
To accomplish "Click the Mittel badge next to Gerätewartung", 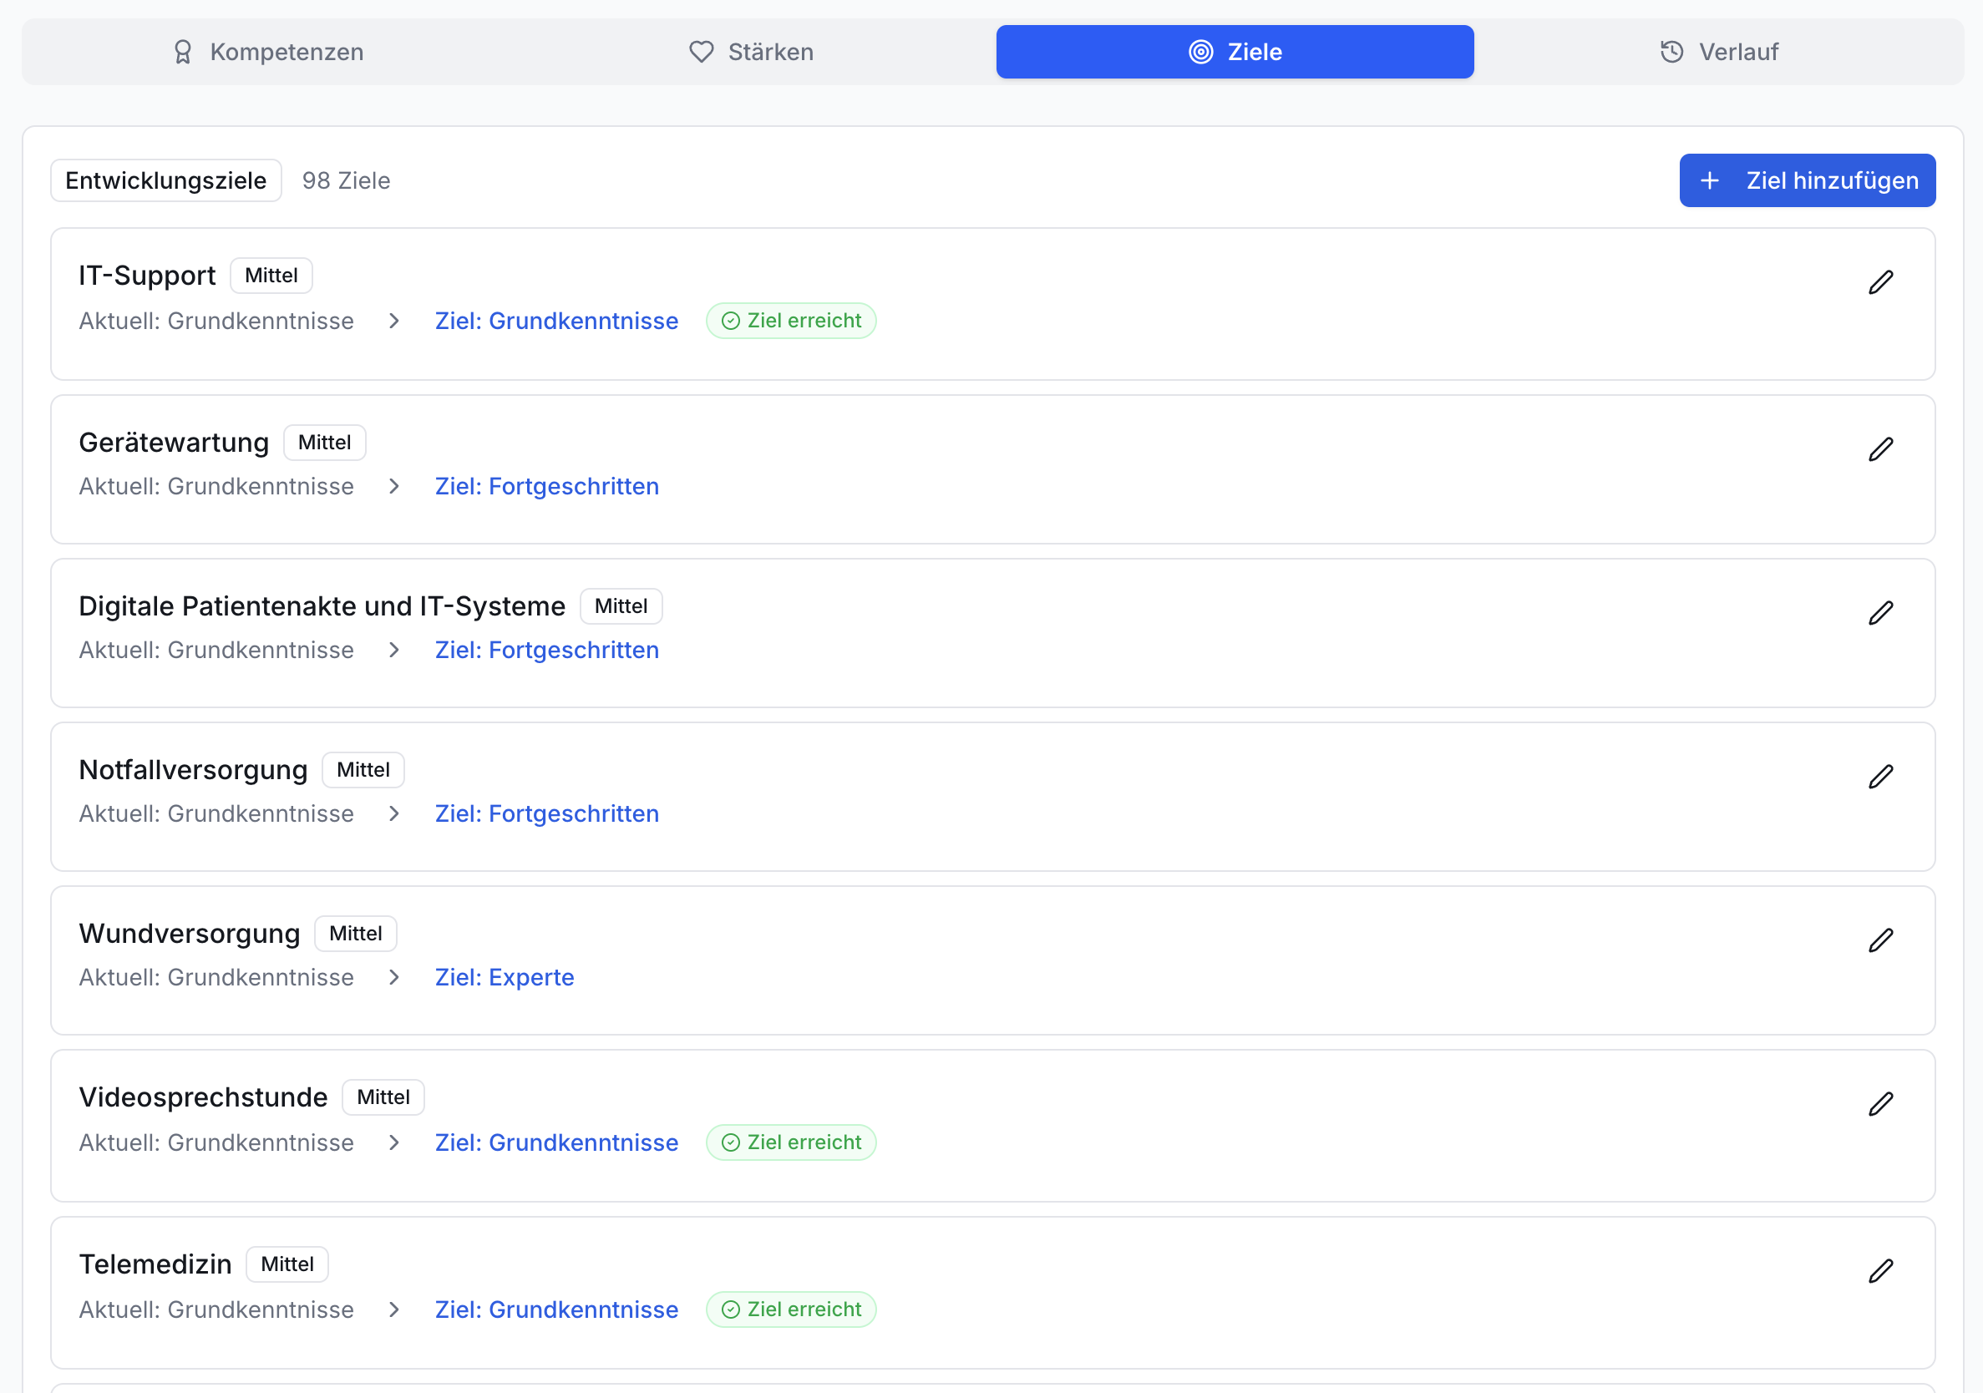I will (325, 442).
